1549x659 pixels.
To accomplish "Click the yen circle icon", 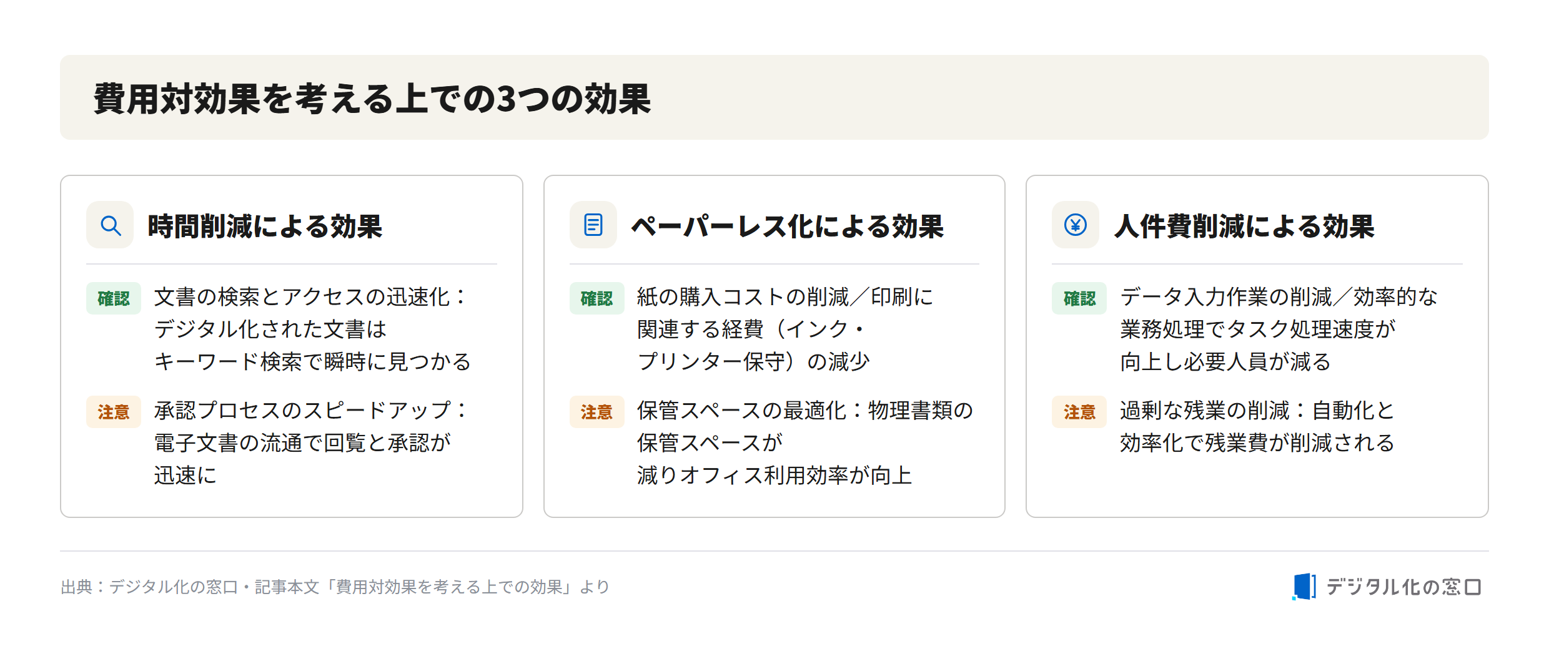I will (1076, 225).
